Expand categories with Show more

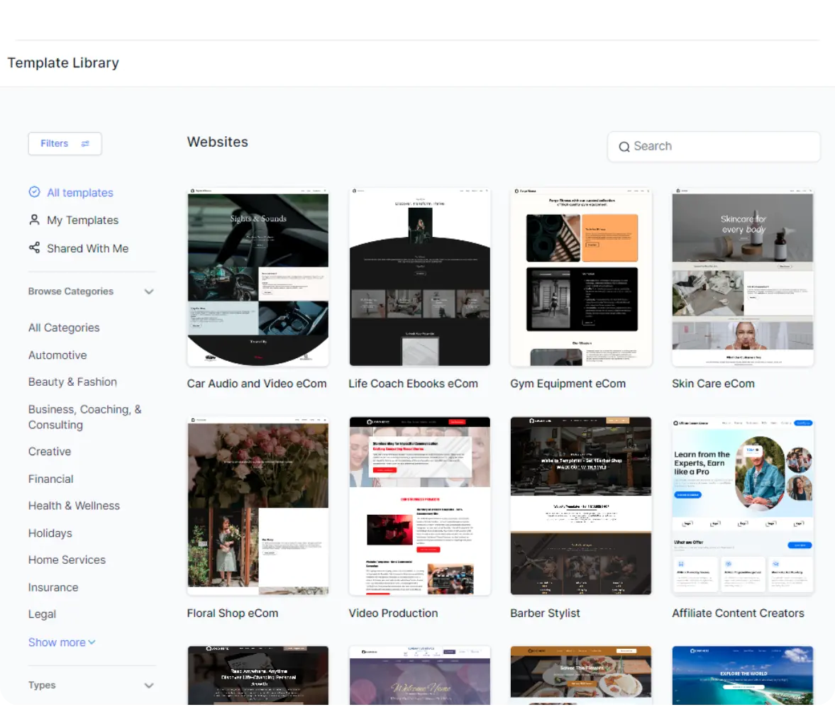tap(62, 643)
